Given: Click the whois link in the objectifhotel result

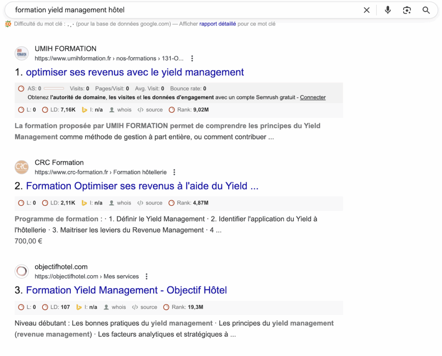Looking at the screenshot, I should [119, 307].
